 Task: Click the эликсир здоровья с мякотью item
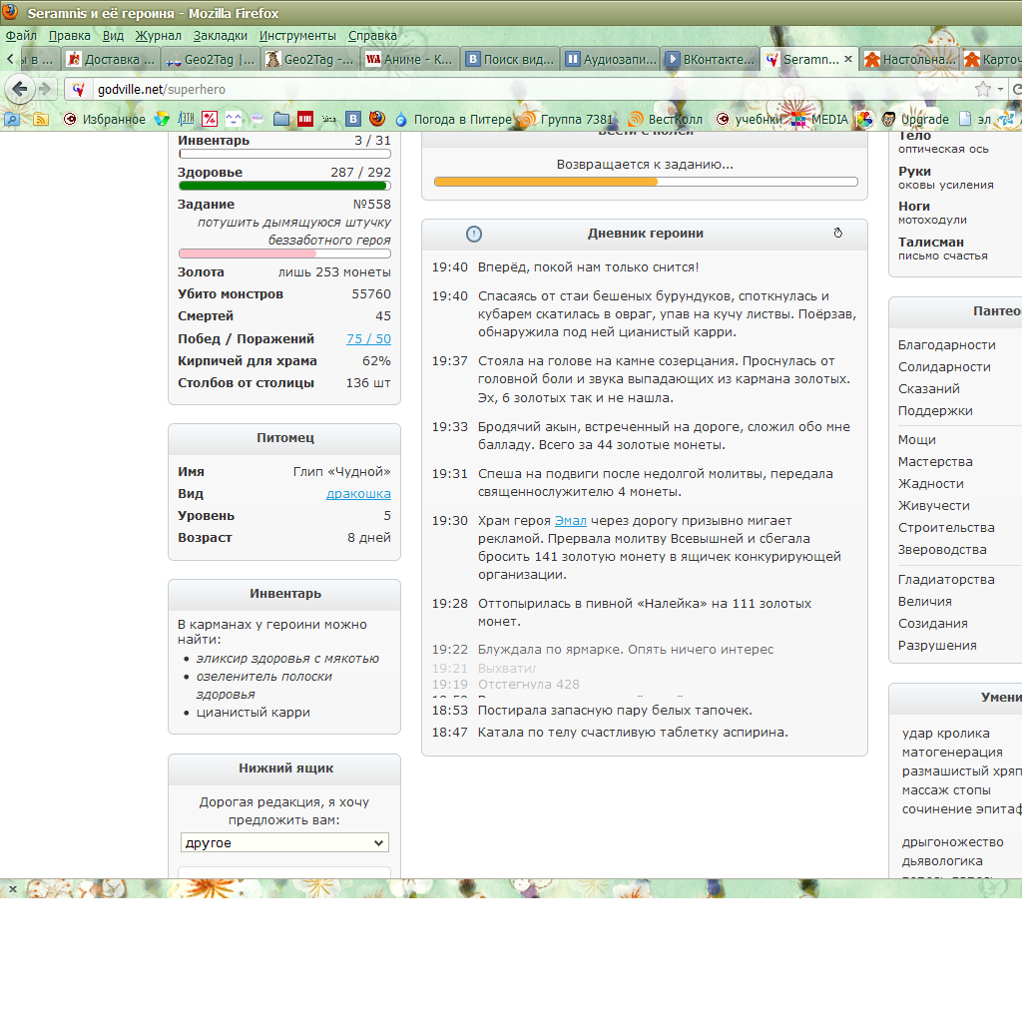point(287,659)
